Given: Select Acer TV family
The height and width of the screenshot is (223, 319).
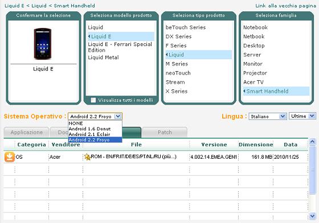Looking at the screenshot, I should coord(253,82).
